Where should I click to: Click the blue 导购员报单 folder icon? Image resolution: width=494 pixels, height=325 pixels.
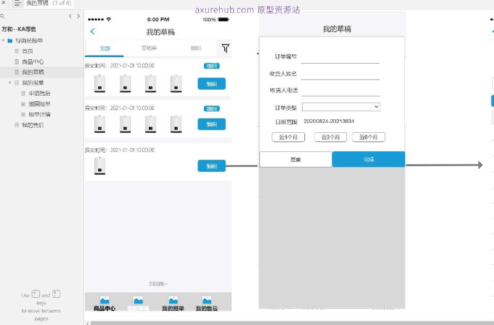click(10, 41)
